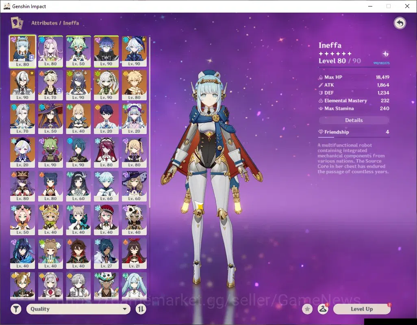Toggle the favorite star for Ineffa
This screenshot has height=325, width=417.
tap(307, 309)
